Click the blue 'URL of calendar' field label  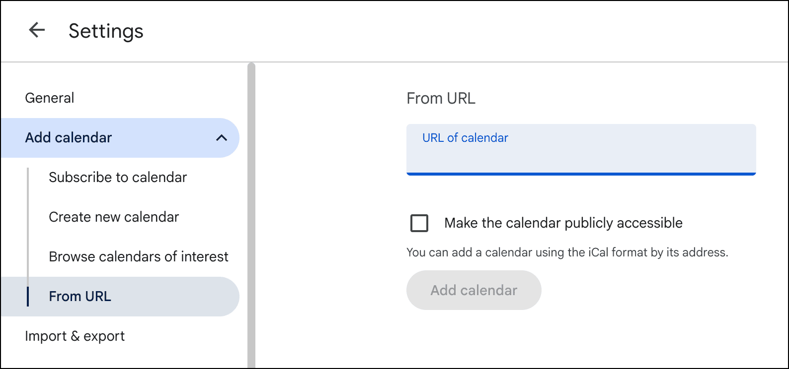pyautogui.click(x=465, y=138)
